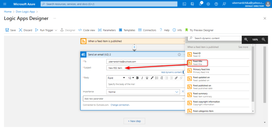
Task: Go to Home breadcrumb
Action: pyautogui.click(x=7, y=12)
